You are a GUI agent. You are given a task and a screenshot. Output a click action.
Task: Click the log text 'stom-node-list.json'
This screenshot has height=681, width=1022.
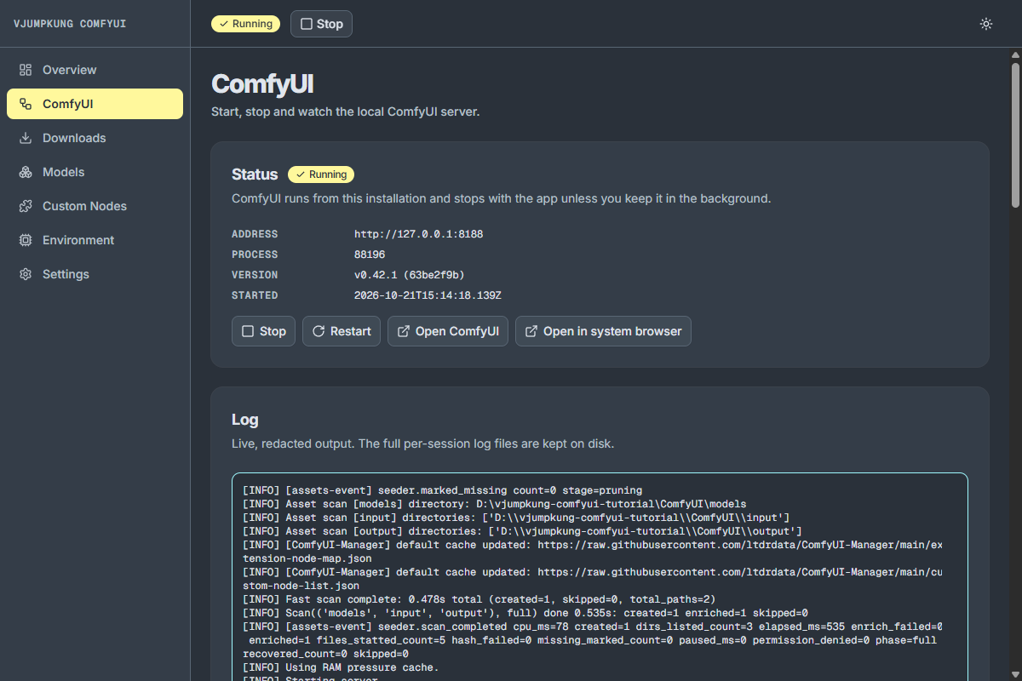[301, 586]
